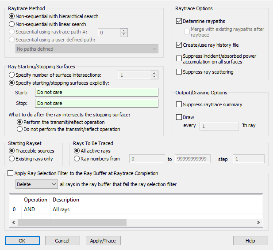Select Non-sequential with hierarchical search

pos(12,16)
